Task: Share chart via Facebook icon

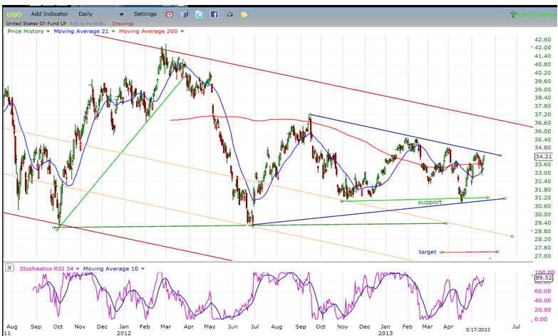Action: [214, 14]
